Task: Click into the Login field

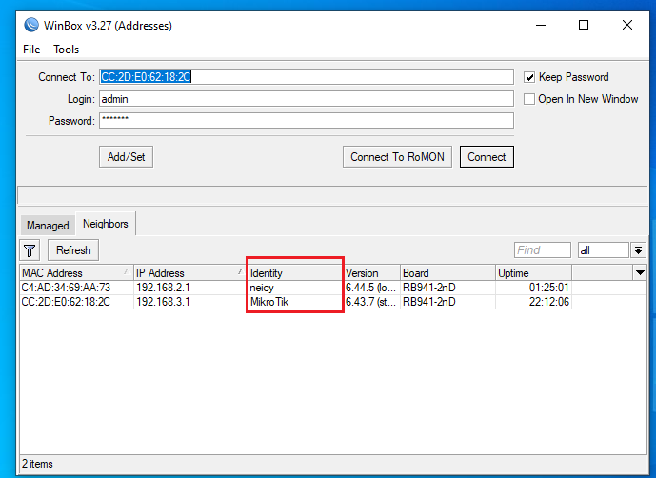Action: pos(307,99)
